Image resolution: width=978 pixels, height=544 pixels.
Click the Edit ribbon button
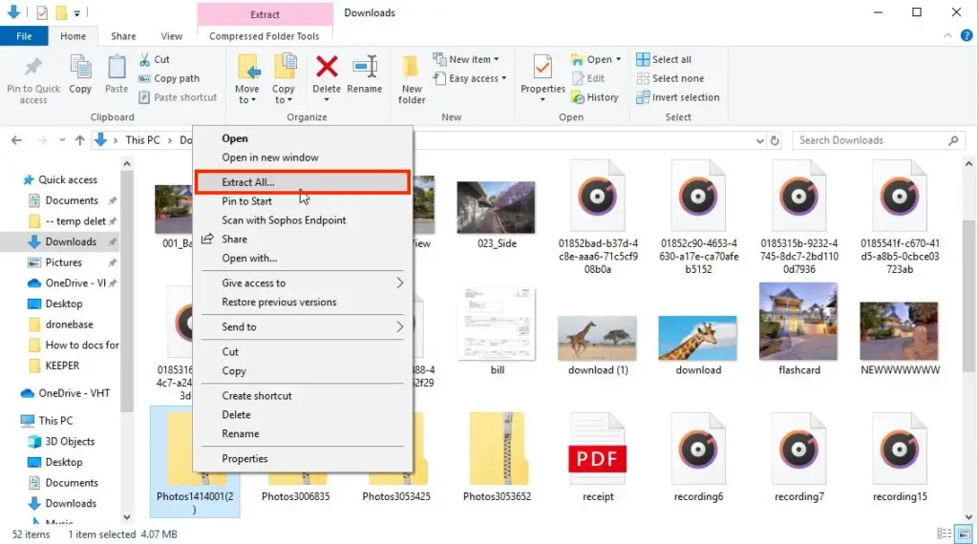click(x=588, y=78)
